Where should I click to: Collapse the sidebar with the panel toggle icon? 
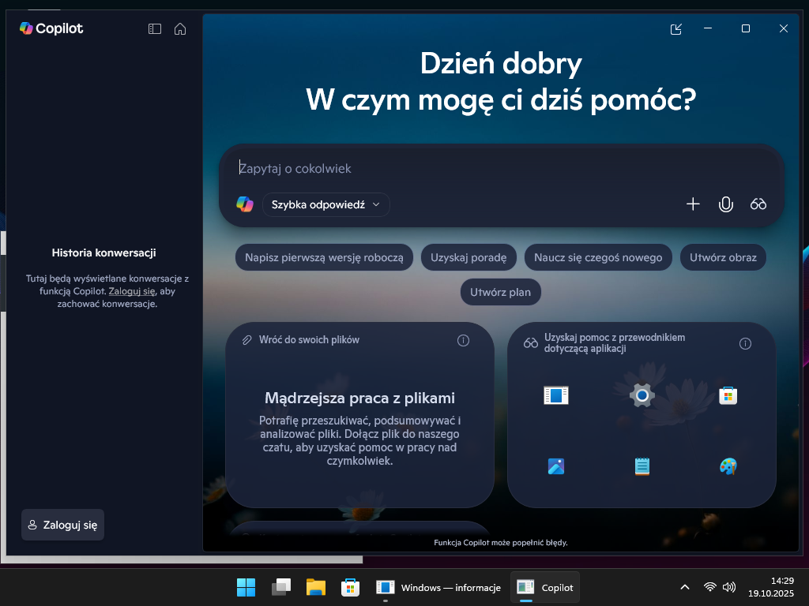(x=155, y=29)
